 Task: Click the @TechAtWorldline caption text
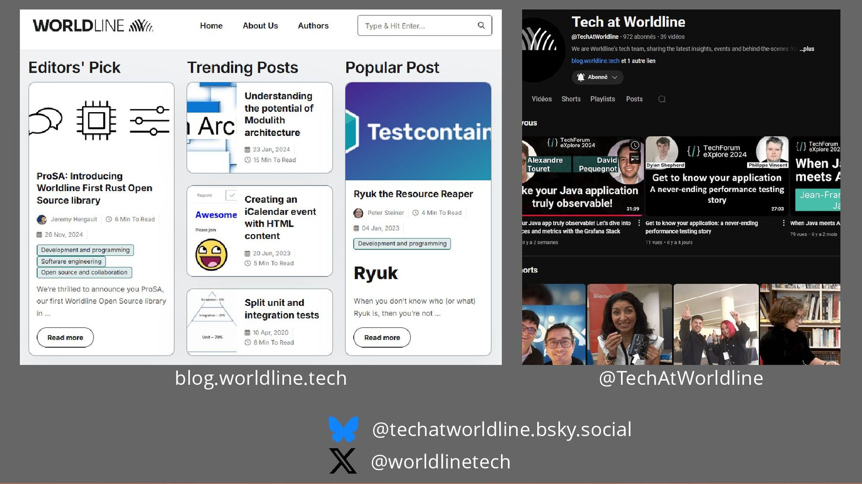tap(681, 378)
